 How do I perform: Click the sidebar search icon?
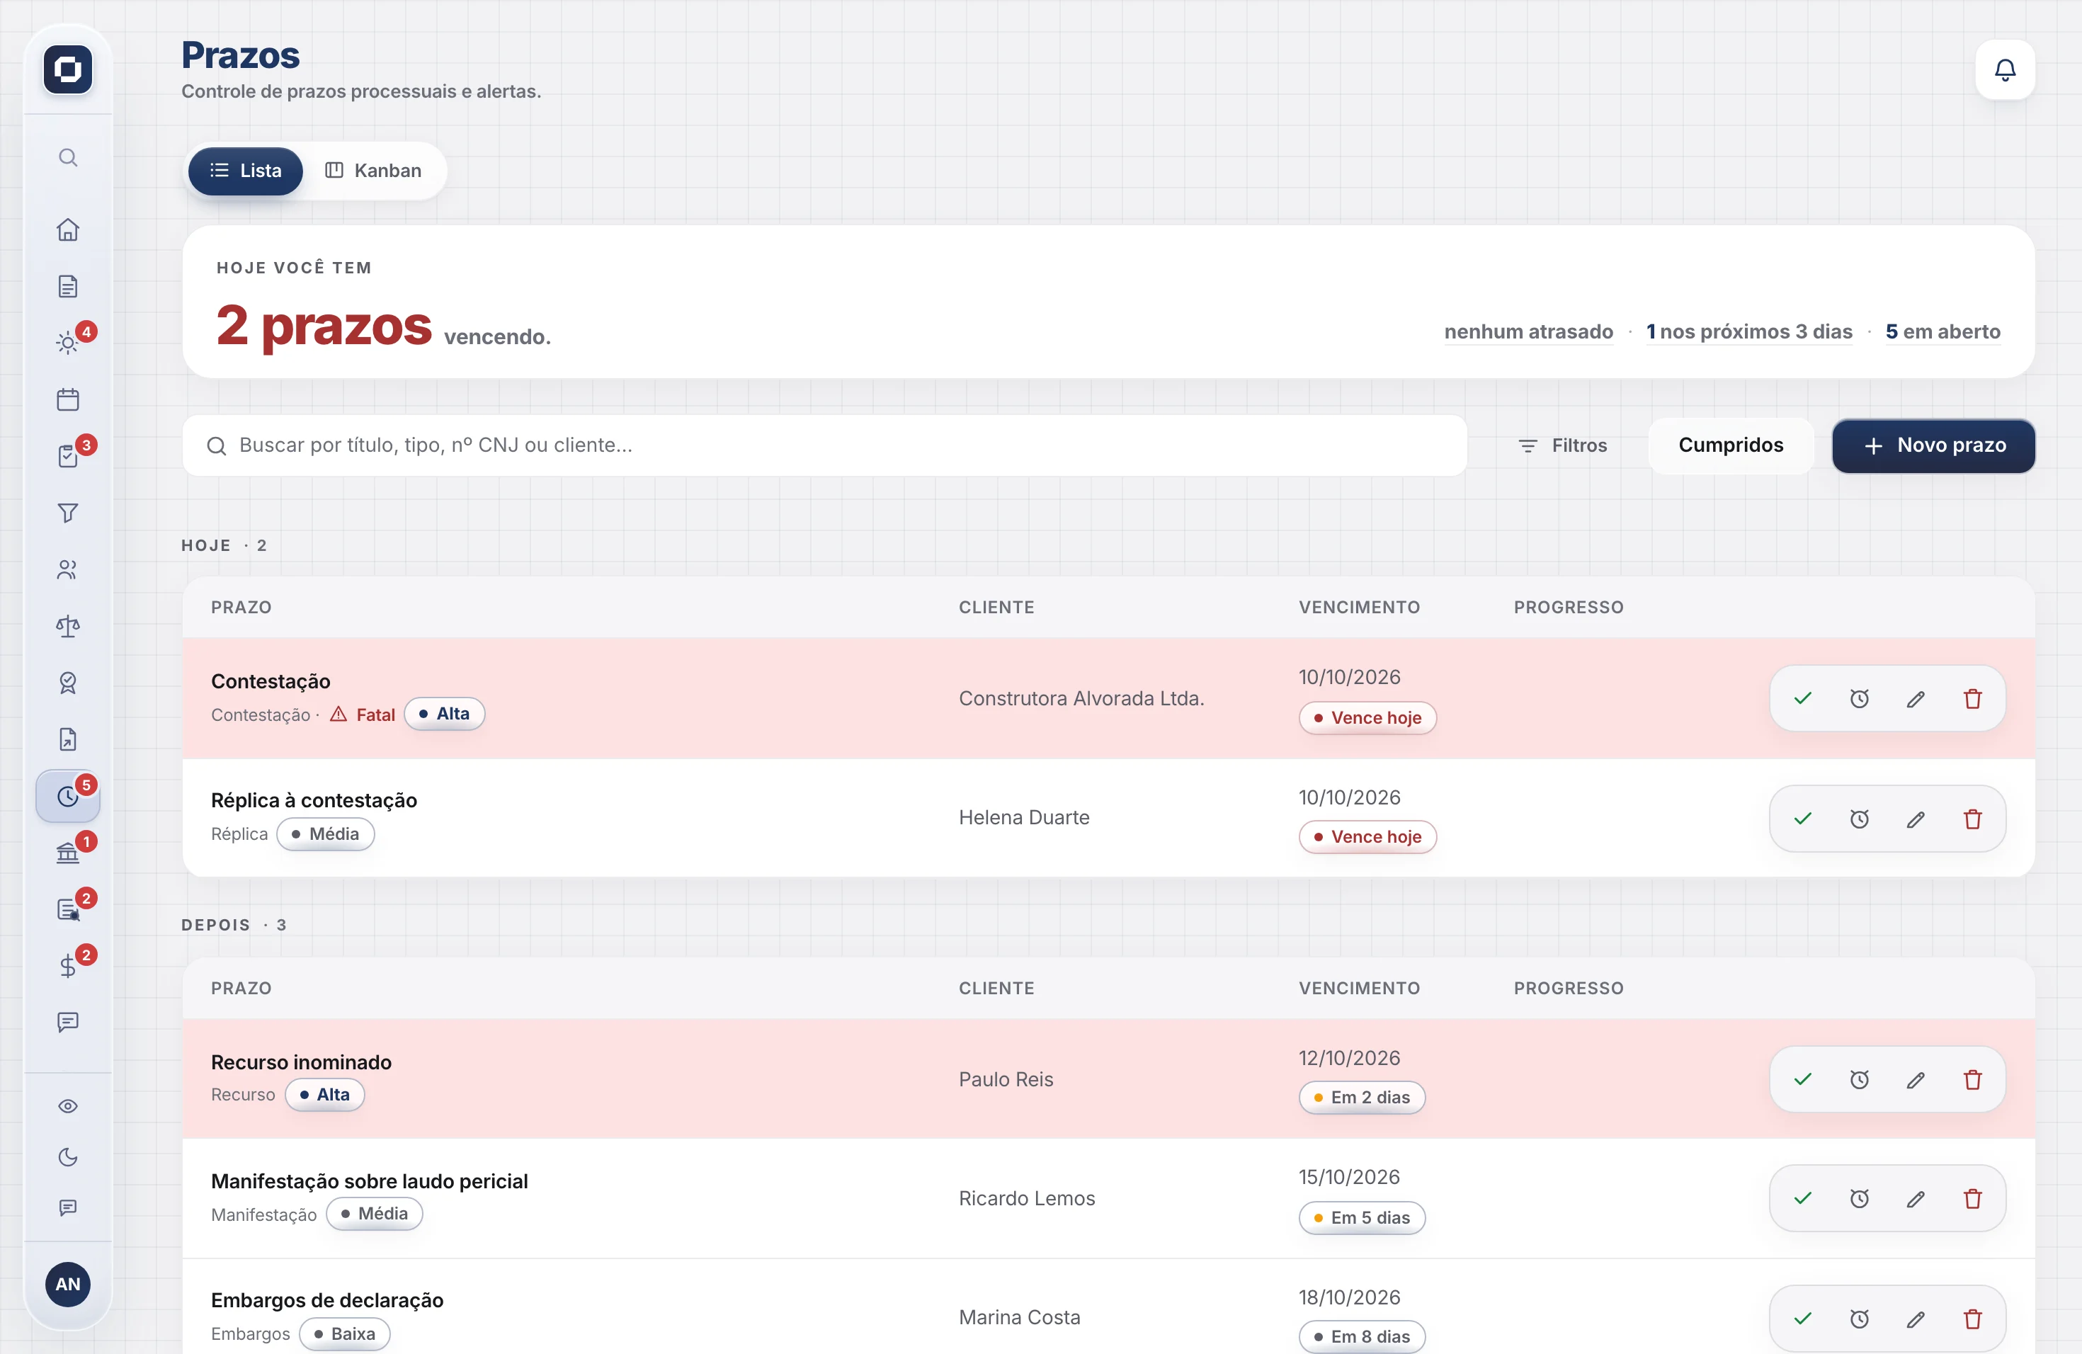pos(68,157)
